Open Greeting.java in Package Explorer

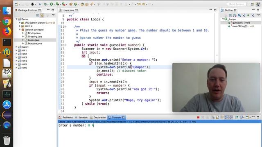(x=35, y=36)
